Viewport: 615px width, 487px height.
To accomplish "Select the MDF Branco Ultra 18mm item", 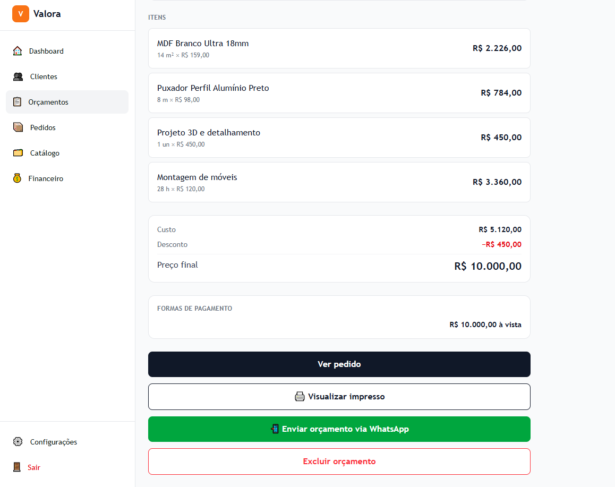I will 339,48.
